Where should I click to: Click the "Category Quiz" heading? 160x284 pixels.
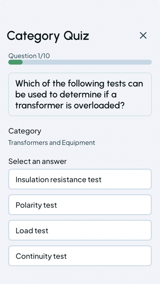(x=48, y=36)
